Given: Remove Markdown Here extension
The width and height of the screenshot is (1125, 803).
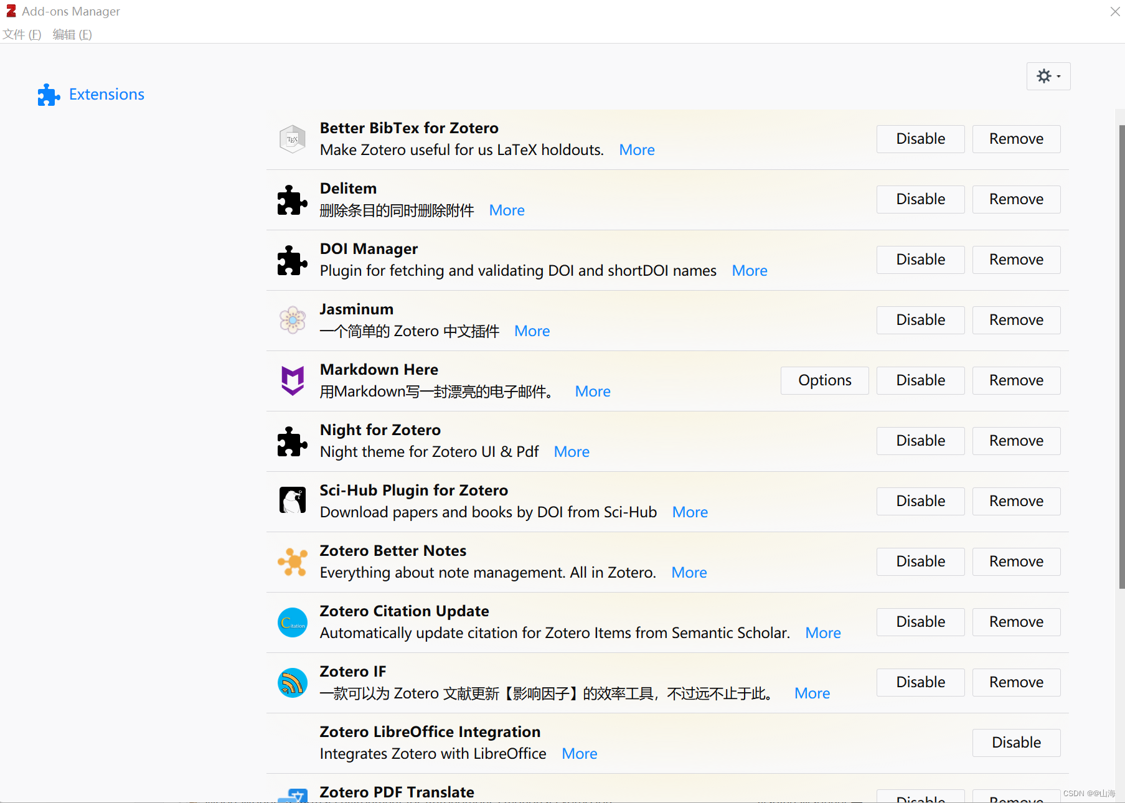Looking at the screenshot, I should 1016,380.
